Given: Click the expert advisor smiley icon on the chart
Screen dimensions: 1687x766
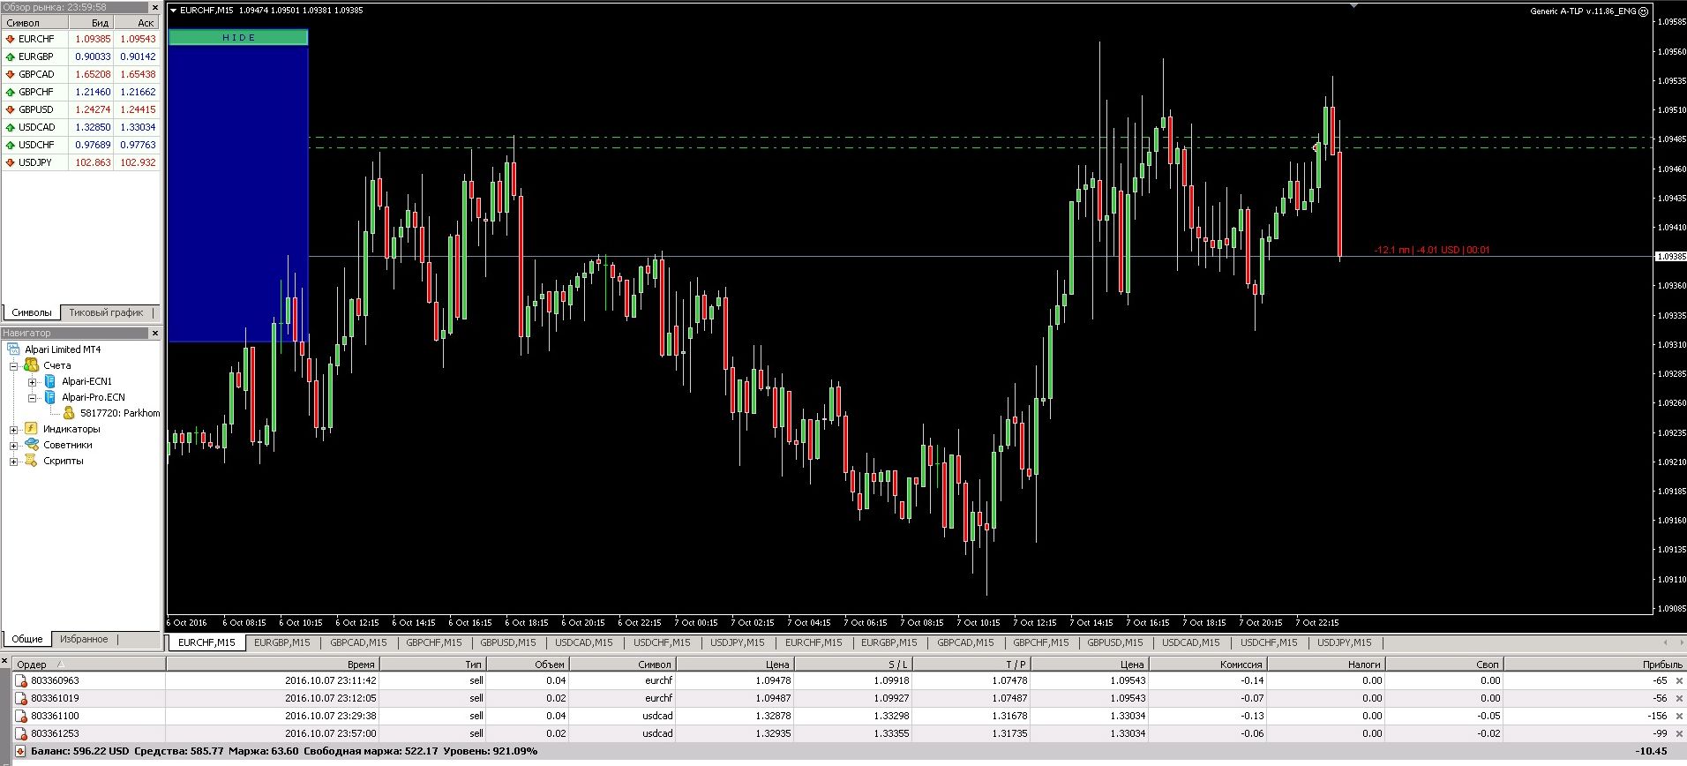Looking at the screenshot, I should tap(1643, 11).
